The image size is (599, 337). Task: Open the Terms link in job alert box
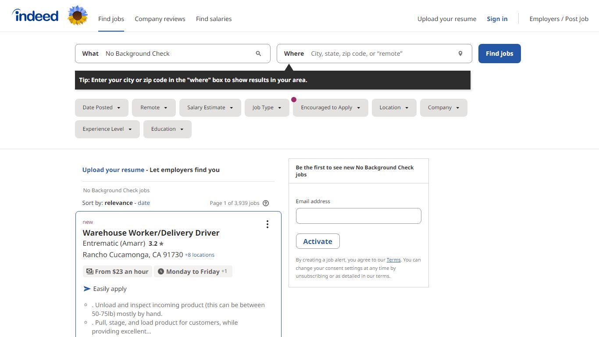pos(394,260)
